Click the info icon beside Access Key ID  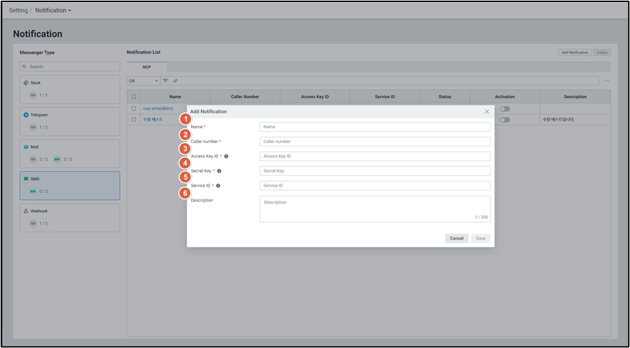[226, 156]
